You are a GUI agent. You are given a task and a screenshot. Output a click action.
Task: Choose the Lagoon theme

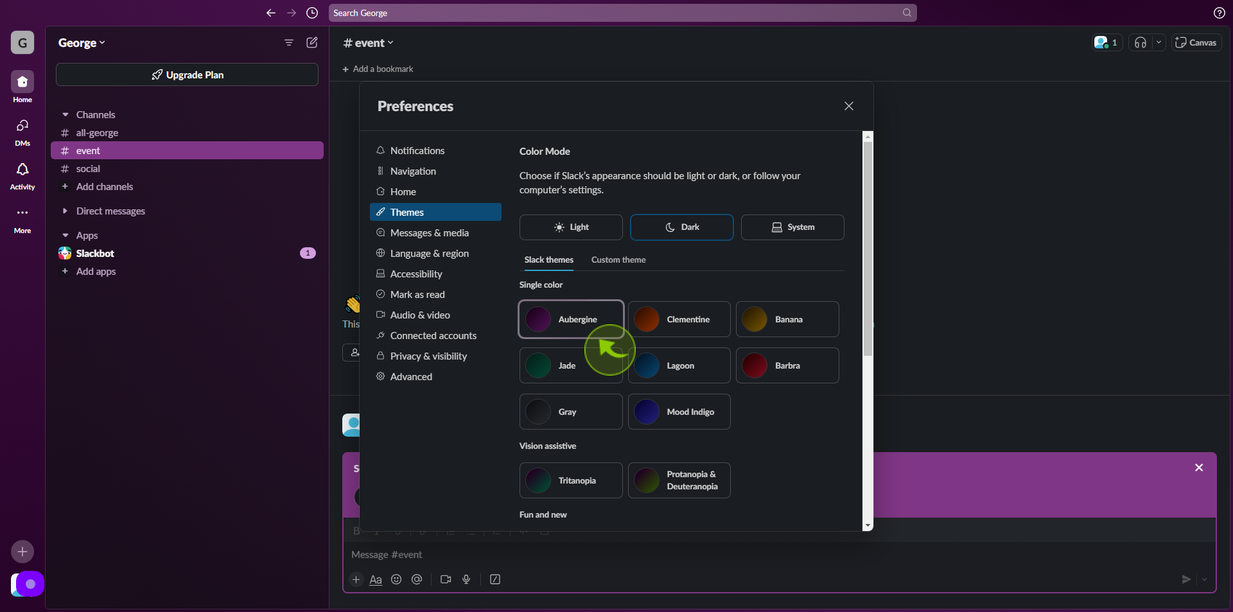tap(679, 365)
